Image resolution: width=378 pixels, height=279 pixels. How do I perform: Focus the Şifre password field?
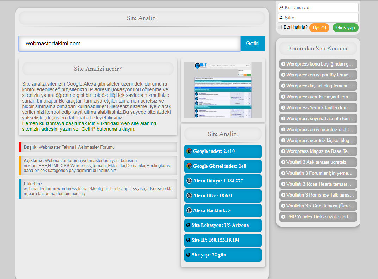pyautogui.click(x=318, y=18)
